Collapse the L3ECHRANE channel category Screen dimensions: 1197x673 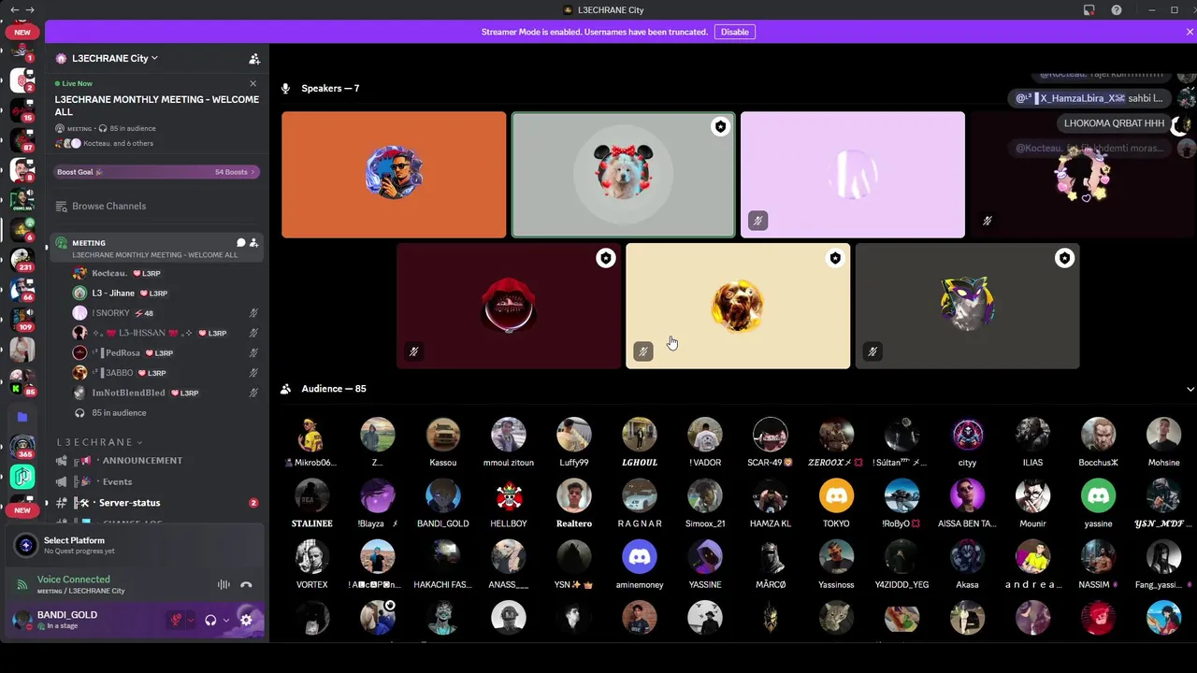(100, 442)
